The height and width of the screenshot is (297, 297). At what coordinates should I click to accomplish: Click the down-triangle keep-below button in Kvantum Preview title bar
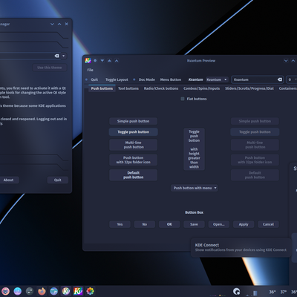[x=102, y=61]
